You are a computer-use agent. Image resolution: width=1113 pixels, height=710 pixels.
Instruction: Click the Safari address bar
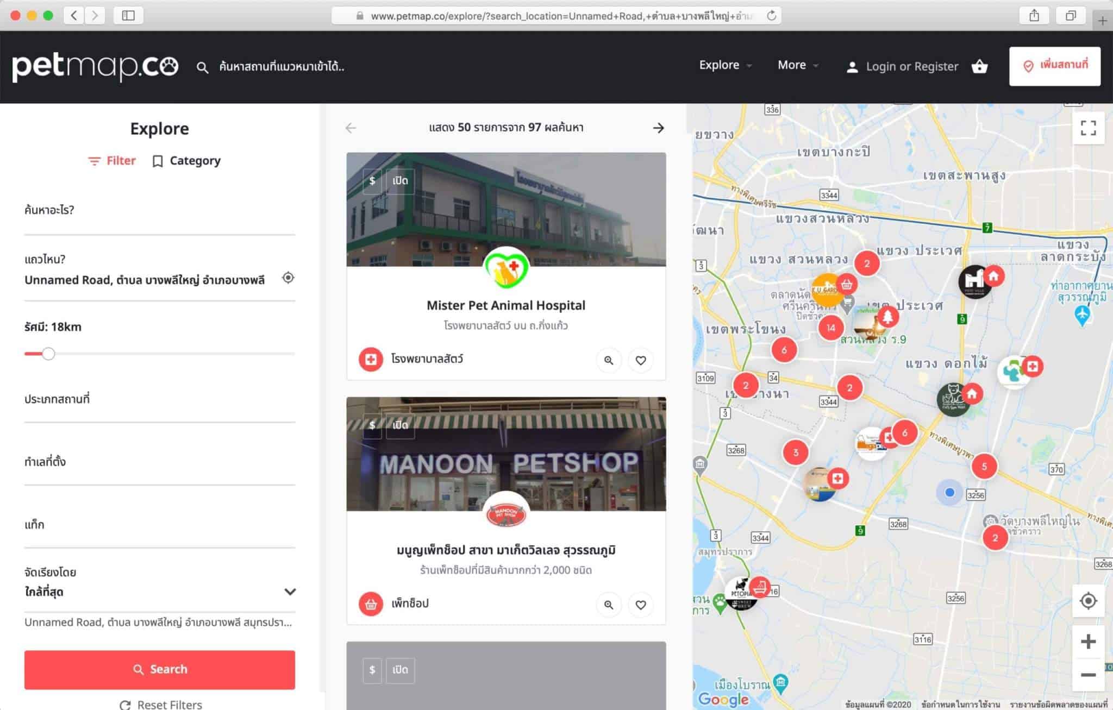click(x=555, y=16)
